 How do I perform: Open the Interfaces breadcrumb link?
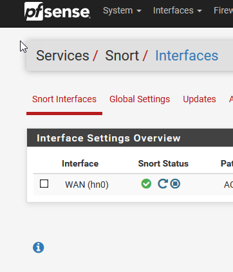187,56
